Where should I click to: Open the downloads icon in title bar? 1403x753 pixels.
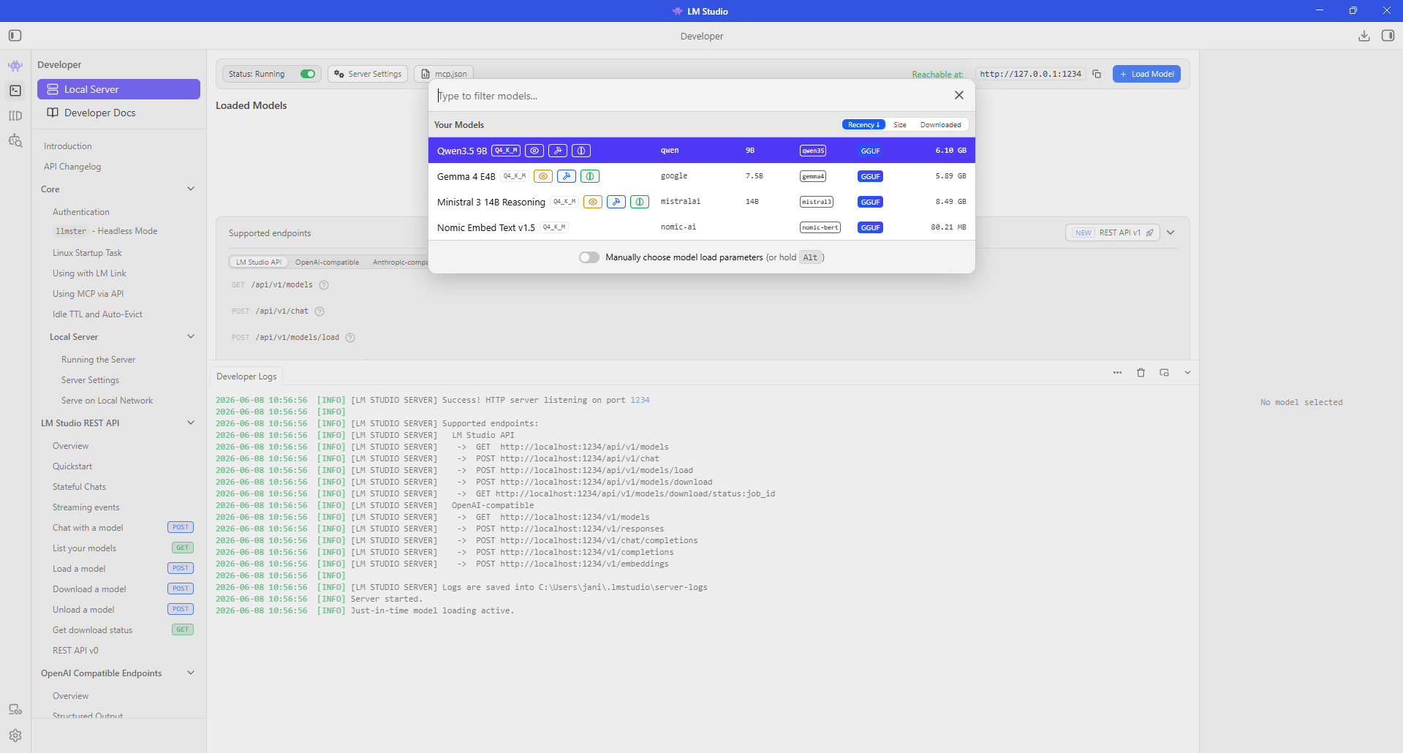pos(1364,36)
